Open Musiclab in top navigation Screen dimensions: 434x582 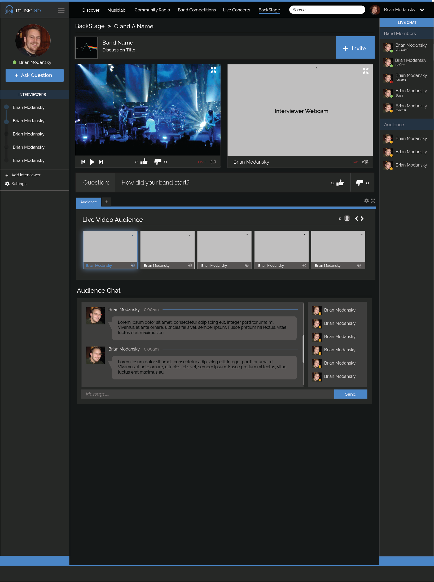tap(116, 10)
